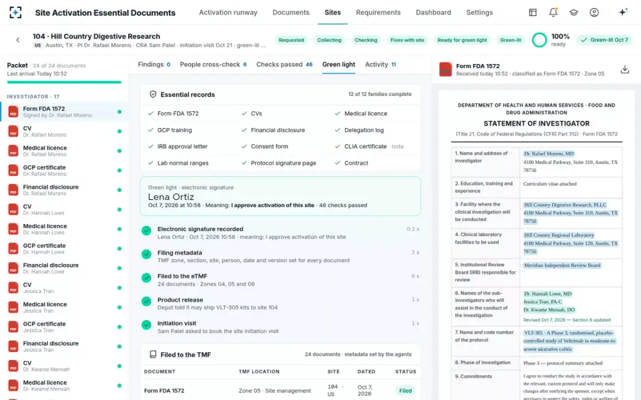The image size is (641, 400).
Task: Click the Collecting stage pill
Action: pos(329,40)
